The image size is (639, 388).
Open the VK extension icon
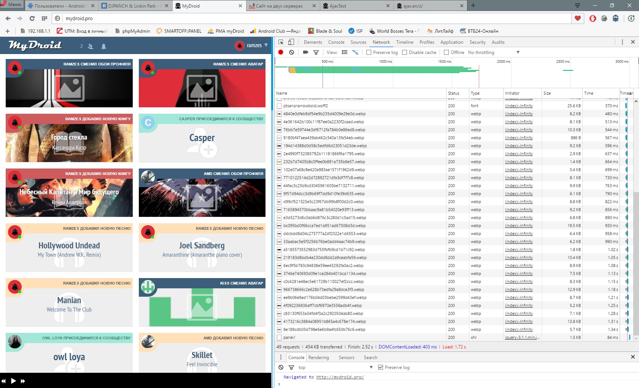pyautogui.click(x=616, y=18)
